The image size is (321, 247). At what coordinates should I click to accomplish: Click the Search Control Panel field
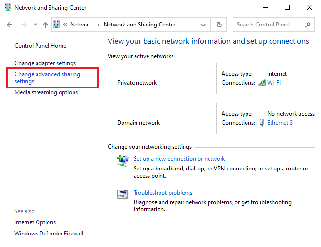tap(273, 25)
